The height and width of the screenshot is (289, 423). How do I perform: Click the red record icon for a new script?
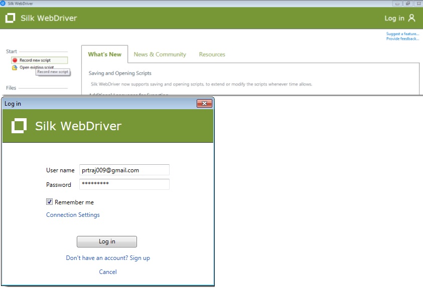pyautogui.click(x=15, y=60)
